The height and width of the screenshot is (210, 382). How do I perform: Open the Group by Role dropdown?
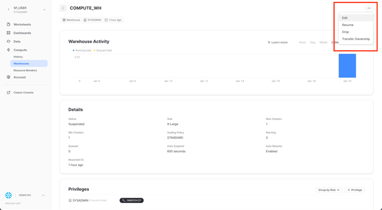(329, 190)
